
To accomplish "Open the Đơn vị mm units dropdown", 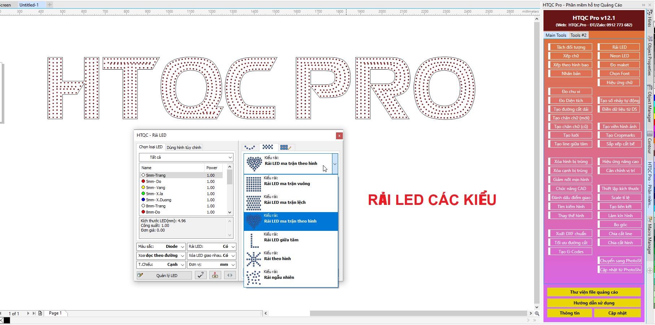I will click(x=233, y=264).
